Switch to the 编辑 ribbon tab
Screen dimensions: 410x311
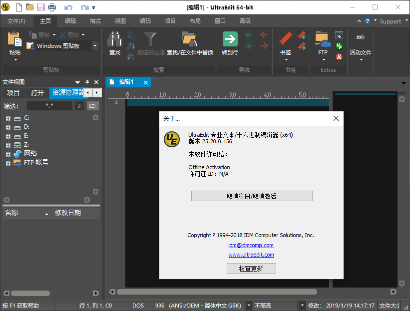[70, 21]
